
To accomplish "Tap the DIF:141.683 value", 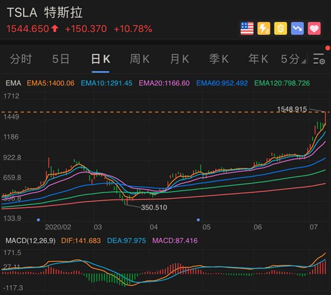I will [x=81, y=240].
